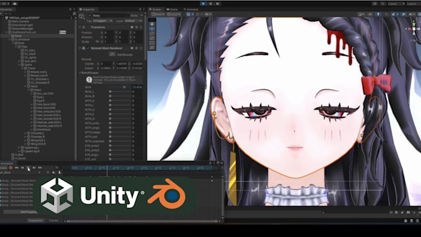Image resolution: width=421 pixels, height=237 pixels.
Task: Lock the Inspector panel with the lock icon
Action: [140, 9]
